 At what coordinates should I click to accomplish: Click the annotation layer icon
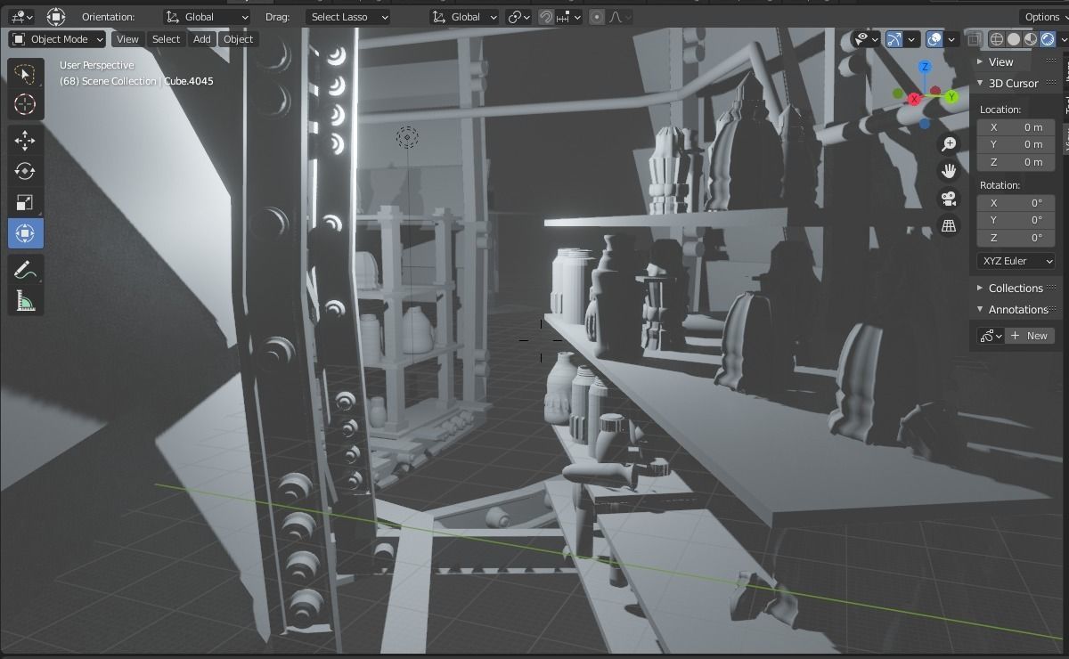pyautogui.click(x=990, y=336)
